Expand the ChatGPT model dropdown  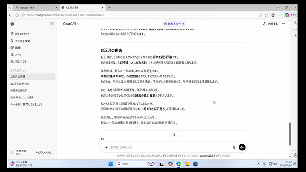(71, 24)
